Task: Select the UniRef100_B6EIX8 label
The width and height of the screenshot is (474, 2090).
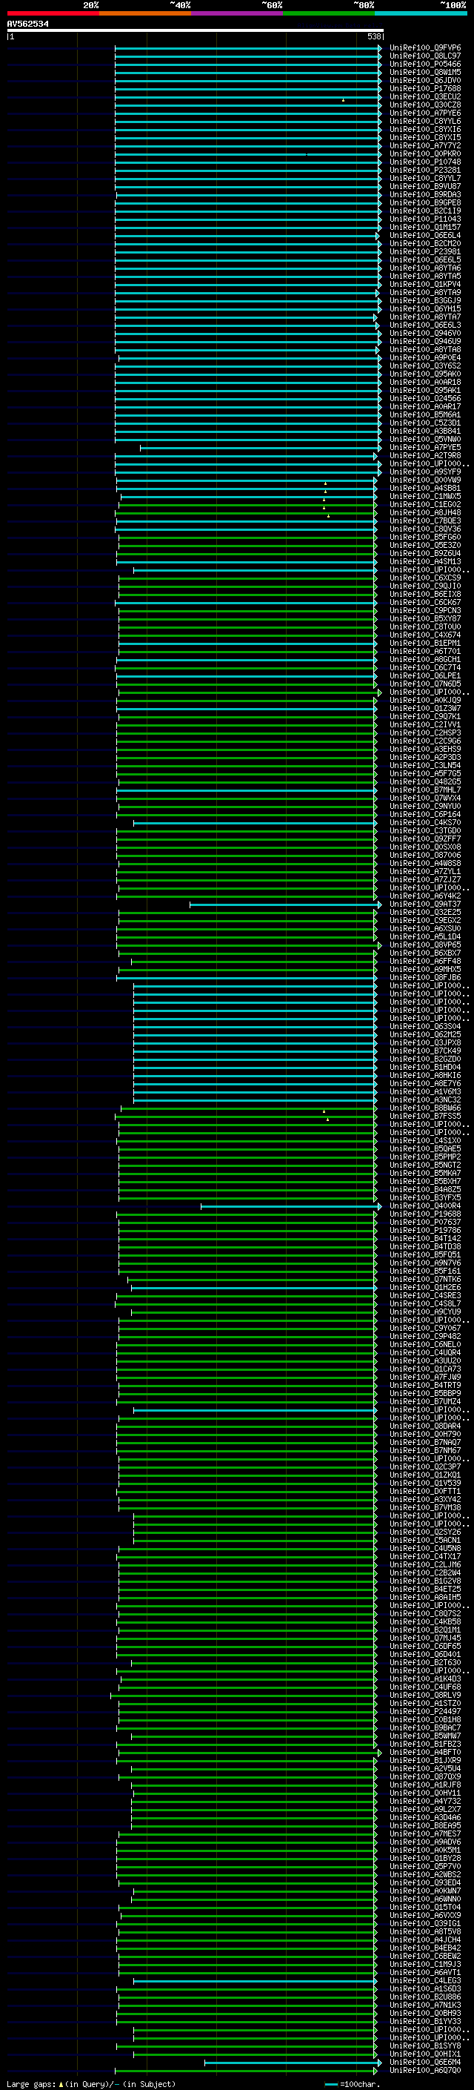Action: (424, 594)
